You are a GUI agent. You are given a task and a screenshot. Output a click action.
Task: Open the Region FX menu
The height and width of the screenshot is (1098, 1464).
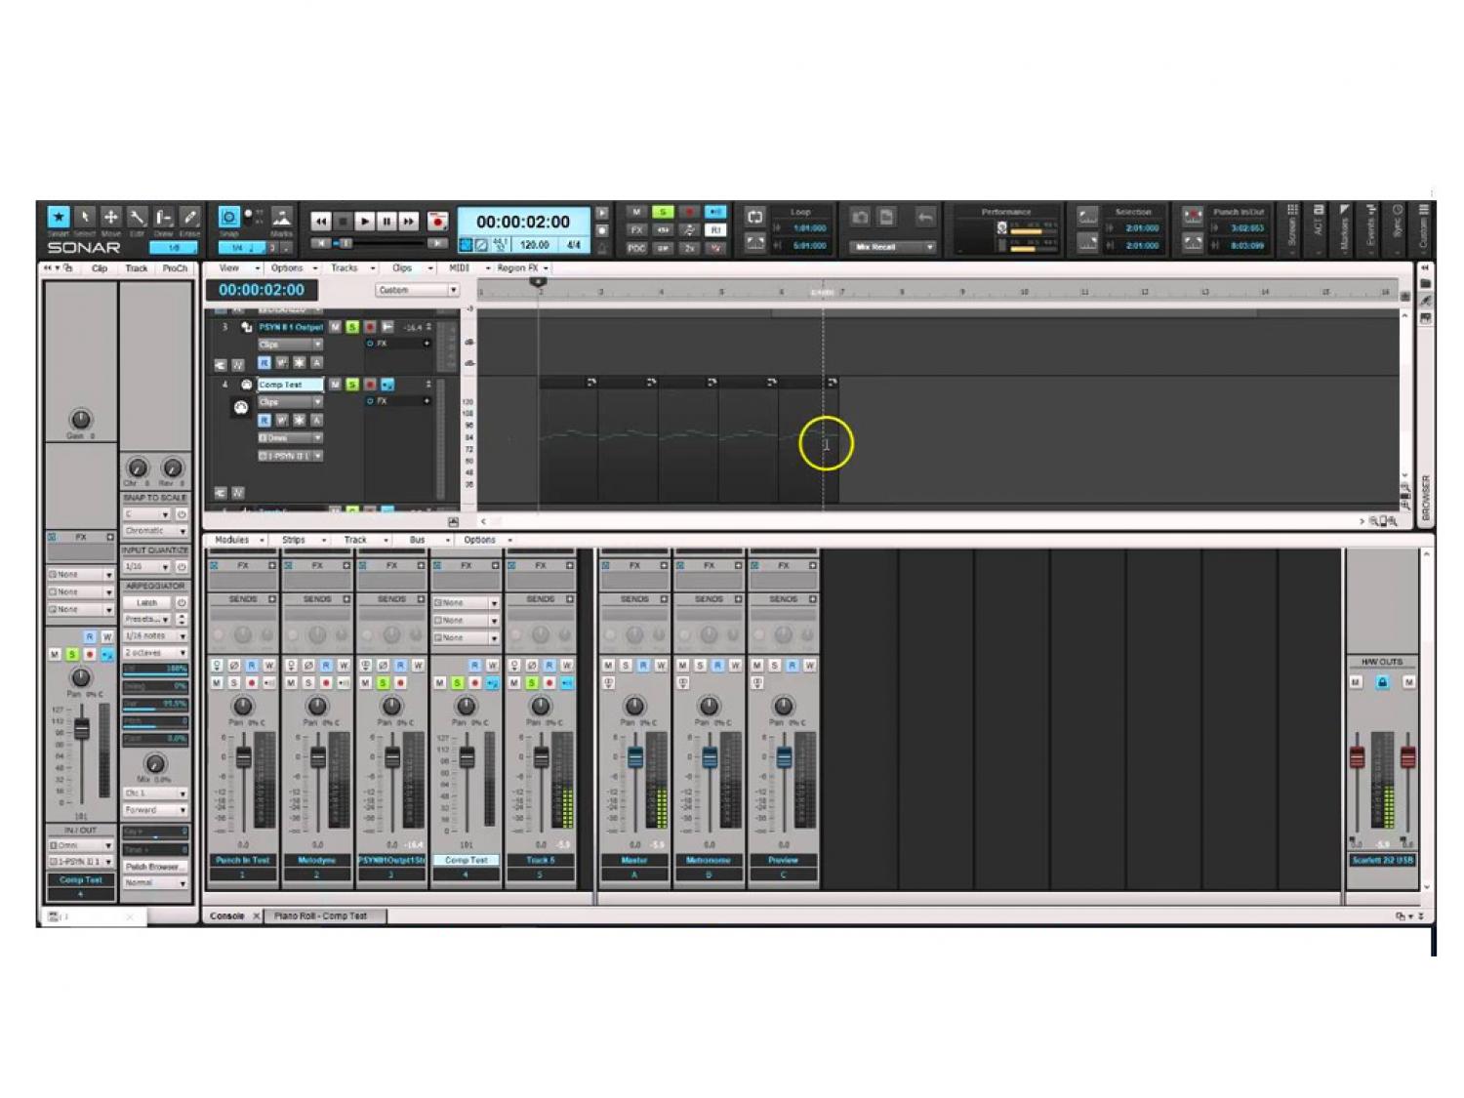(523, 267)
